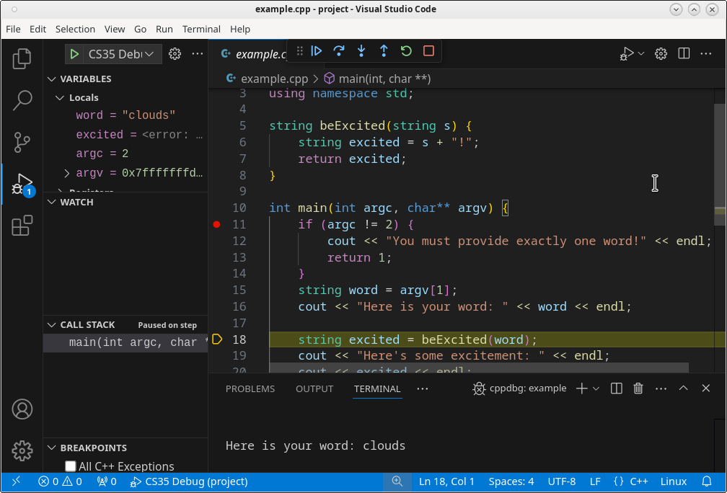
Task: Collapse the WATCH section
Action: (51, 202)
